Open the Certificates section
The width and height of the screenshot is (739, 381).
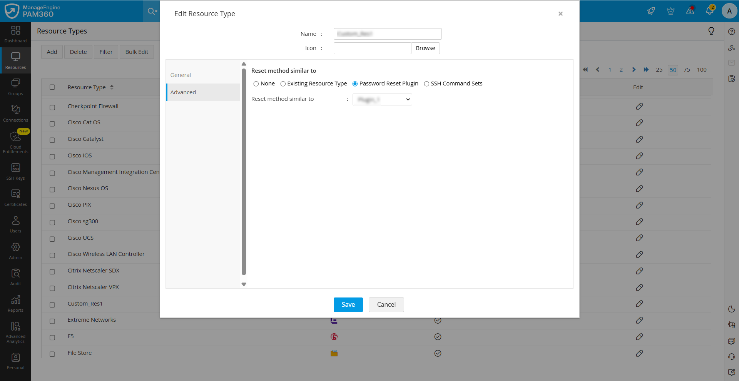coord(15,197)
